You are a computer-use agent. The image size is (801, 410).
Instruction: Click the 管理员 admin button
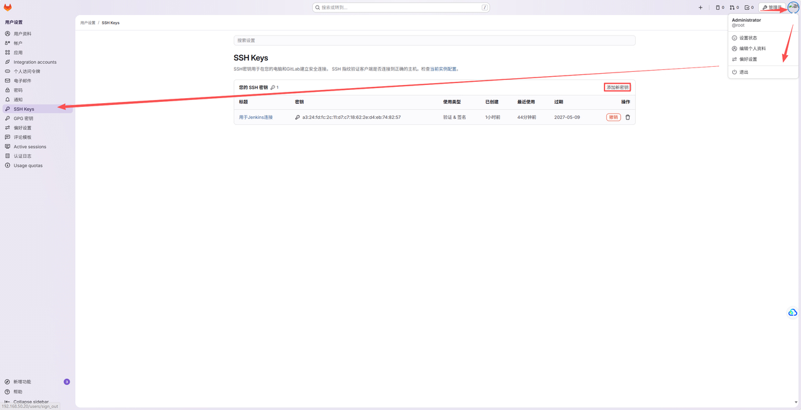click(772, 7)
